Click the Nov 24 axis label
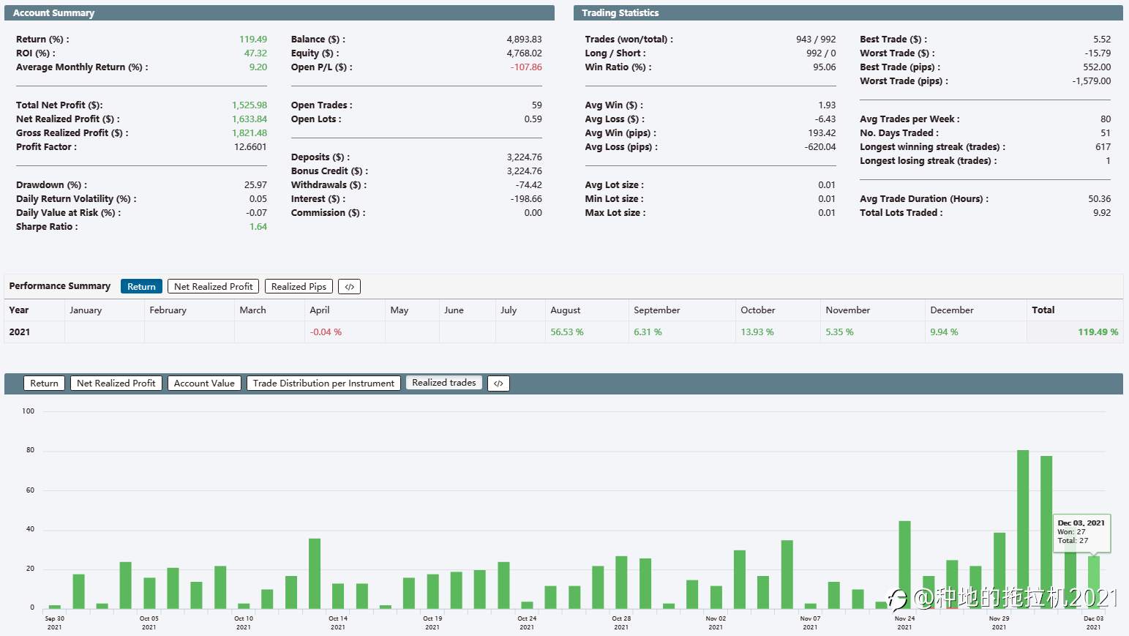Viewport: 1129px width, 636px height. pos(904,622)
